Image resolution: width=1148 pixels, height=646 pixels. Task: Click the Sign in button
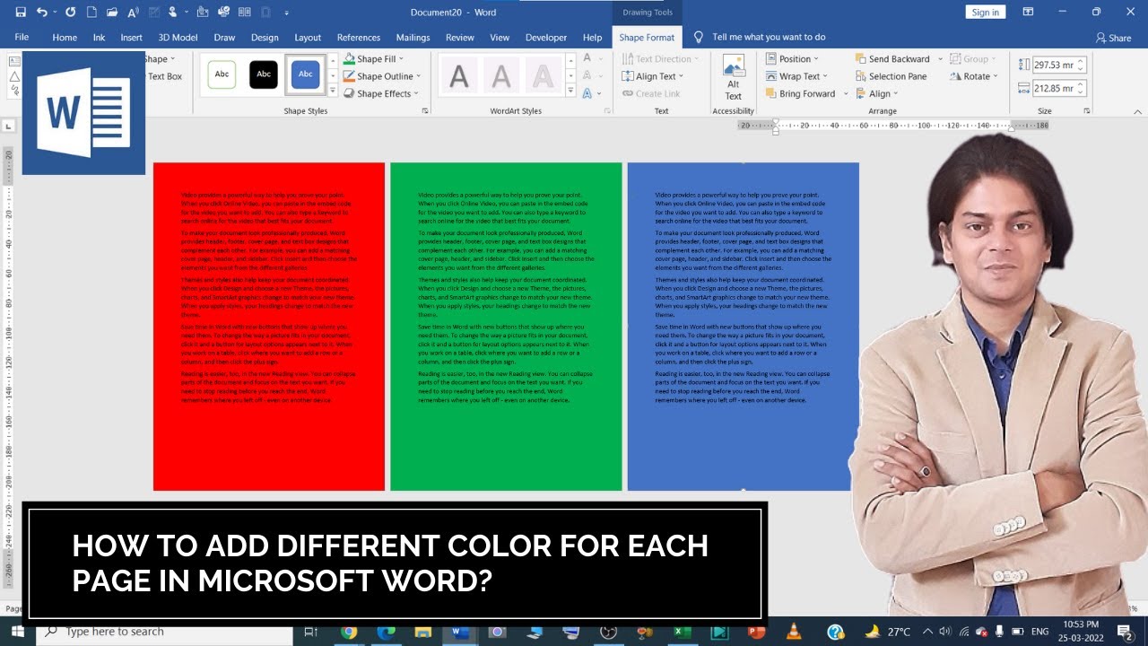click(x=985, y=13)
